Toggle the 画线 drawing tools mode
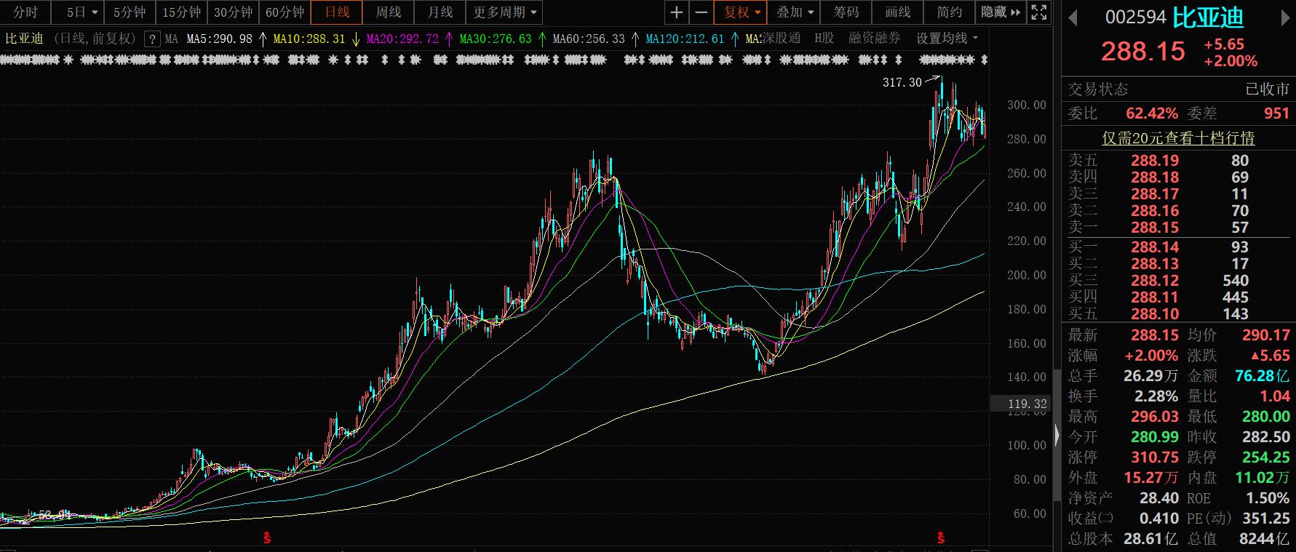The image size is (1296, 552). tap(898, 12)
